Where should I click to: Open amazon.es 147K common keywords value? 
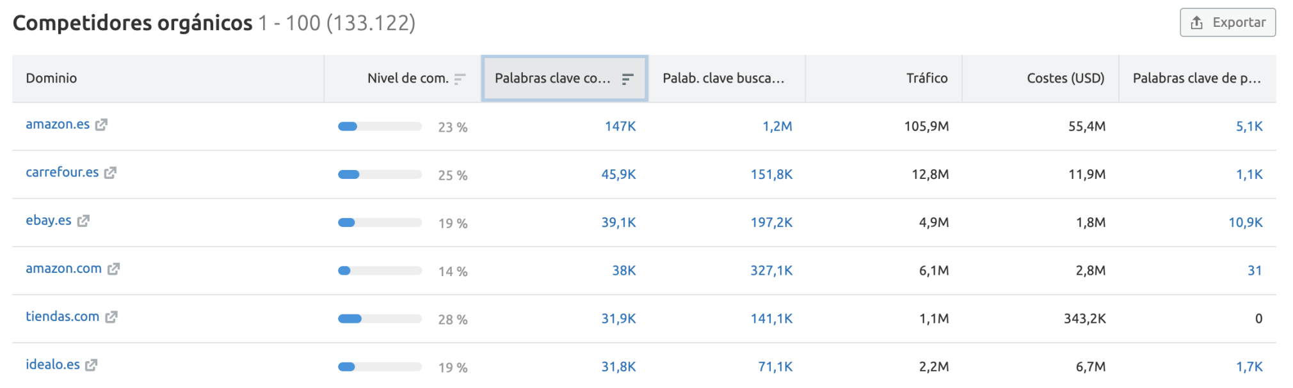point(620,127)
